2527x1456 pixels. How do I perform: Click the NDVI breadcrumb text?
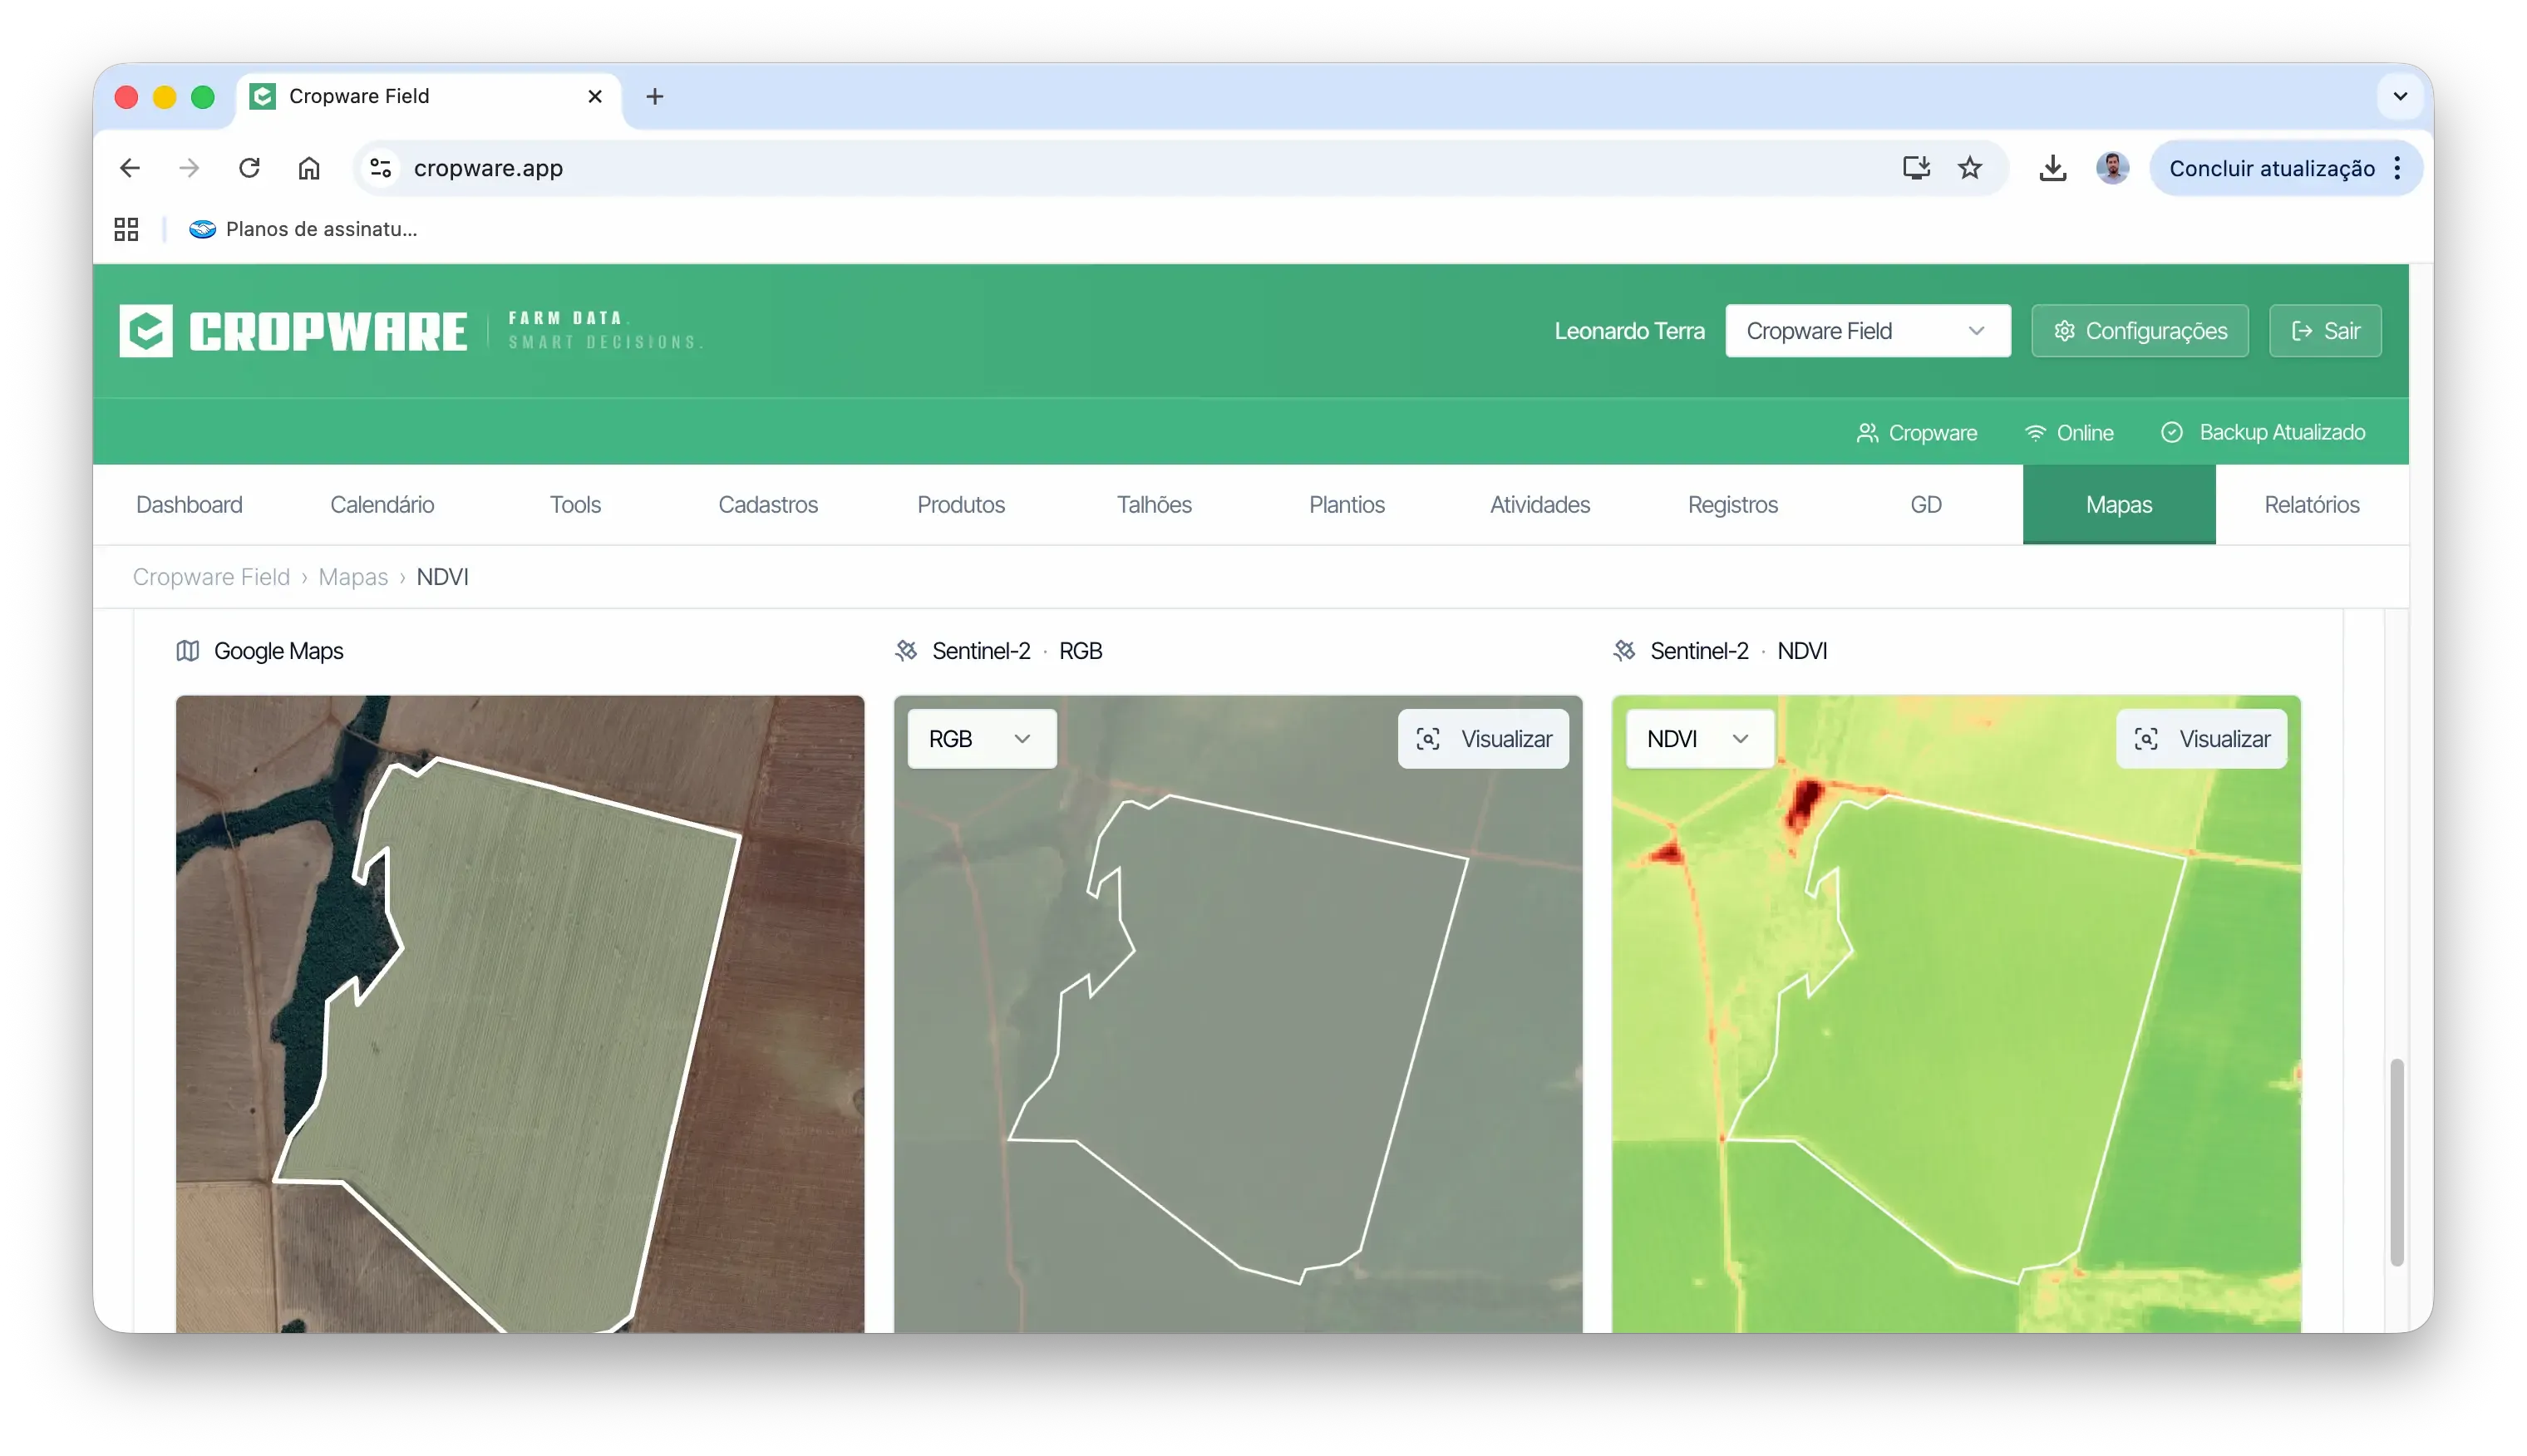(x=442, y=577)
